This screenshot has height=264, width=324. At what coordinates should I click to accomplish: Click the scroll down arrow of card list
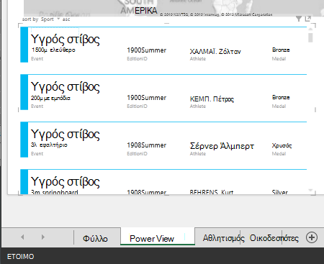tap(310, 191)
